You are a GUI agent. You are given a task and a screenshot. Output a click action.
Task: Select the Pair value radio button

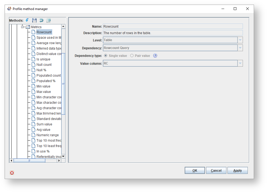[132, 56]
